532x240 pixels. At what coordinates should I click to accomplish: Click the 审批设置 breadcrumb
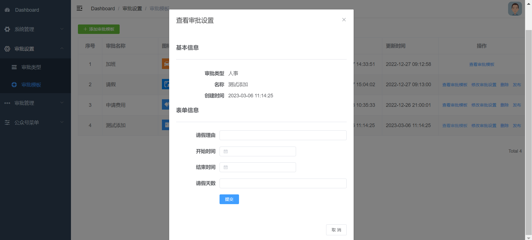click(132, 9)
